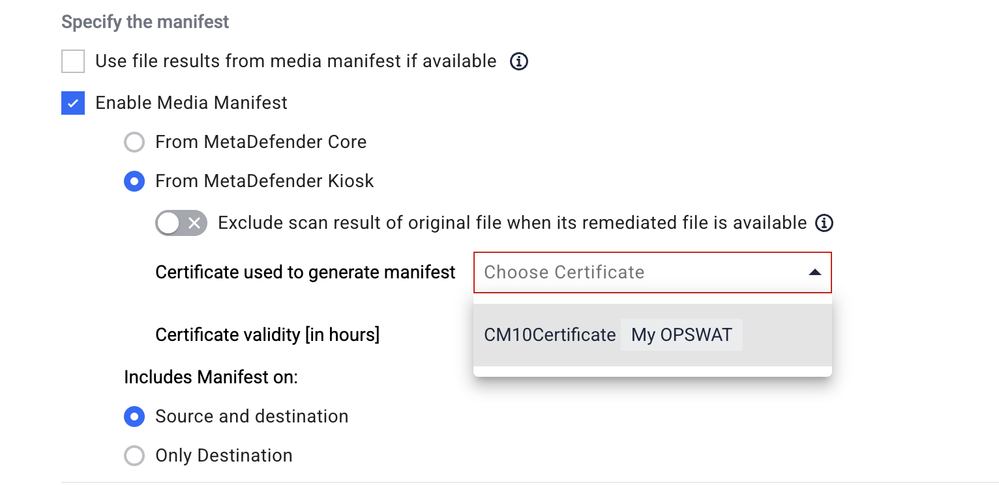The width and height of the screenshot is (999, 485).
Task: Click info icon next to Exclude scan result
Action: (x=824, y=223)
